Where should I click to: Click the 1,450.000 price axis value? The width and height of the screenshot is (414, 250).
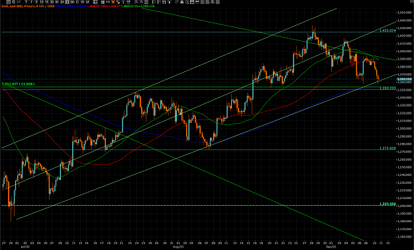[x=405, y=13]
